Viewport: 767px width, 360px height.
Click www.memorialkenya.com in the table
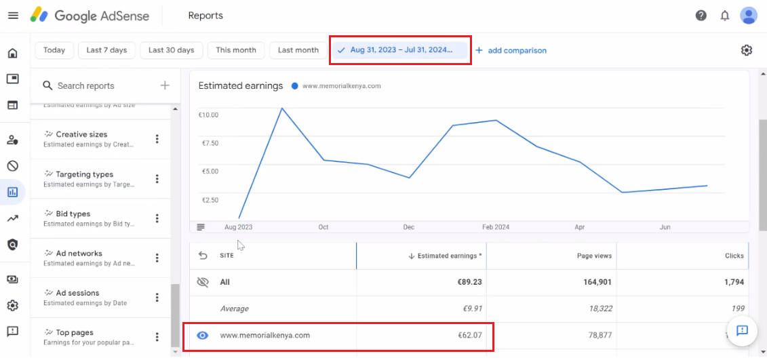pyautogui.click(x=264, y=336)
